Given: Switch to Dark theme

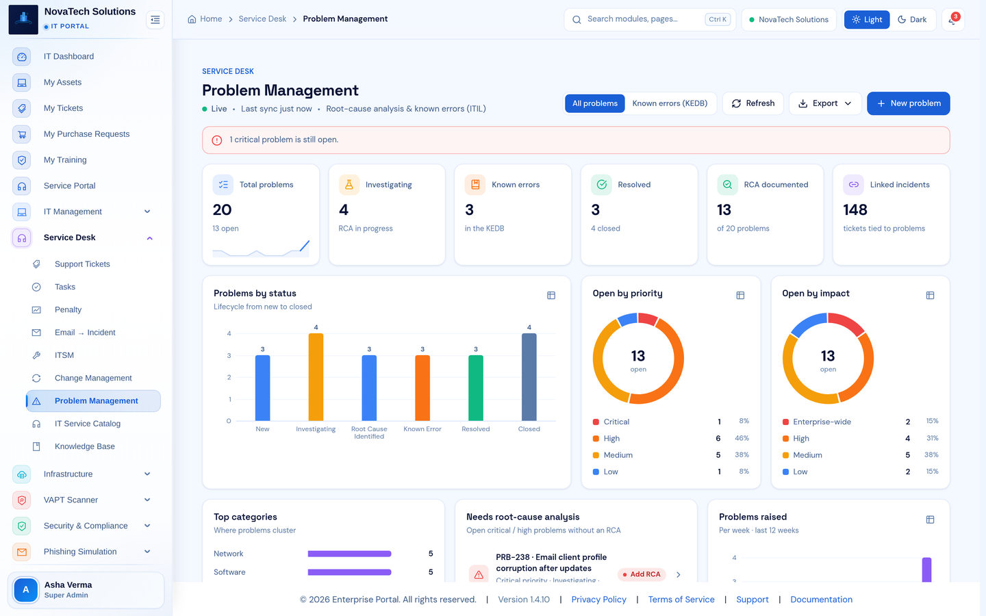Looking at the screenshot, I should (912, 20).
